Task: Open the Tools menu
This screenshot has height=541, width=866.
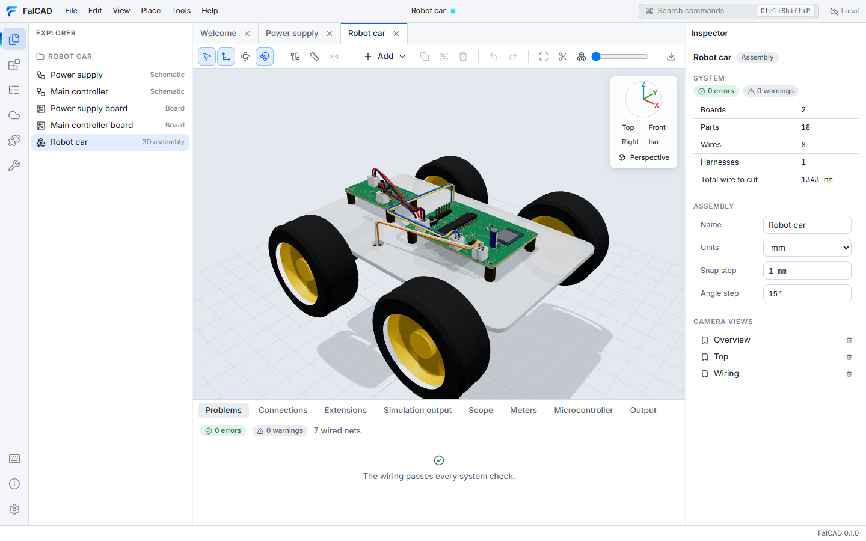Action: [181, 11]
